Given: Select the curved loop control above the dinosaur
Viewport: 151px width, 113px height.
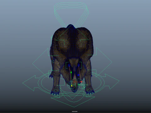Looking at the screenshot, I should point(71,15).
